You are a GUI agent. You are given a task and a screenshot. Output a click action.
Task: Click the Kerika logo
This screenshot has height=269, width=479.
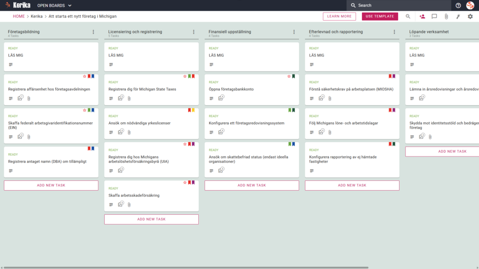(18, 5)
